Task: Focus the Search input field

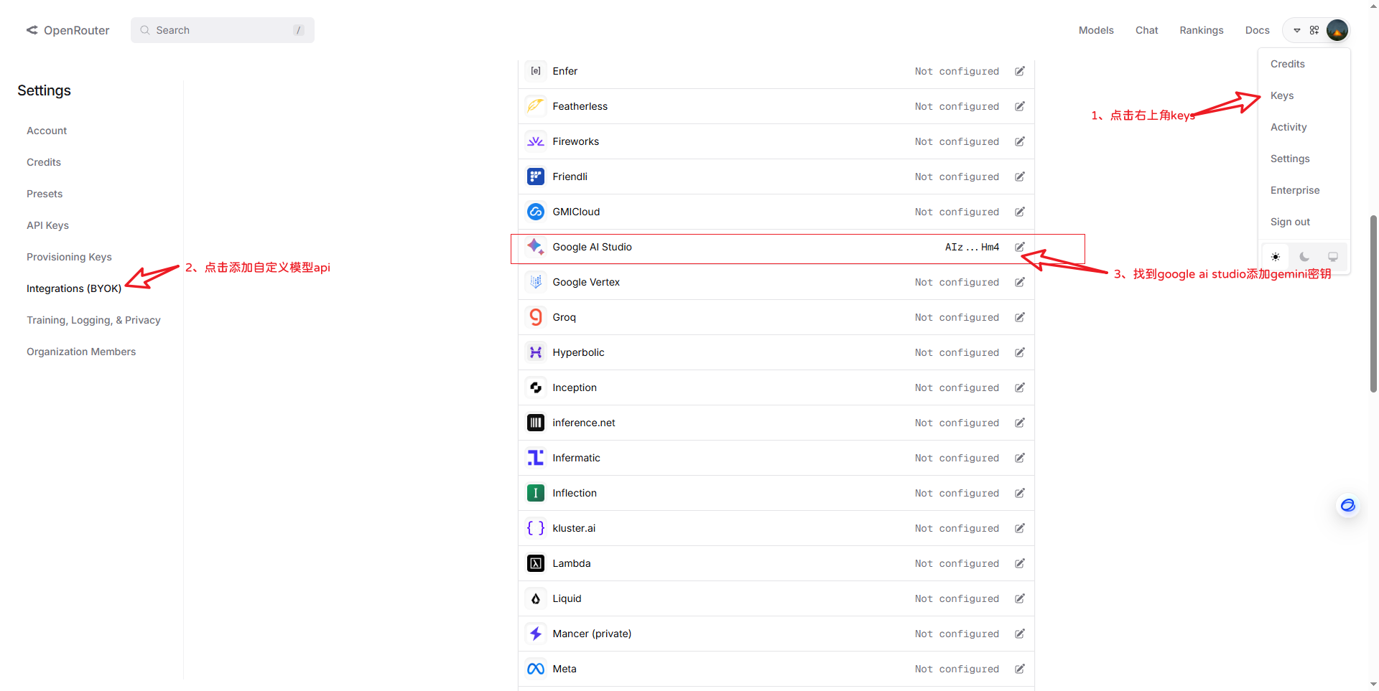Action: pyautogui.click(x=223, y=30)
